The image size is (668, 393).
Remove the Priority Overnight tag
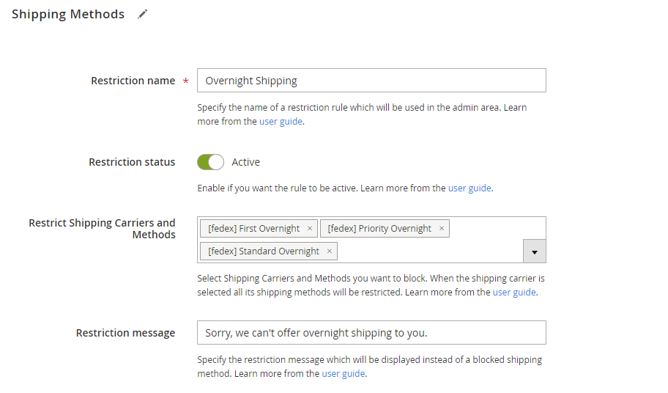point(442,229)
